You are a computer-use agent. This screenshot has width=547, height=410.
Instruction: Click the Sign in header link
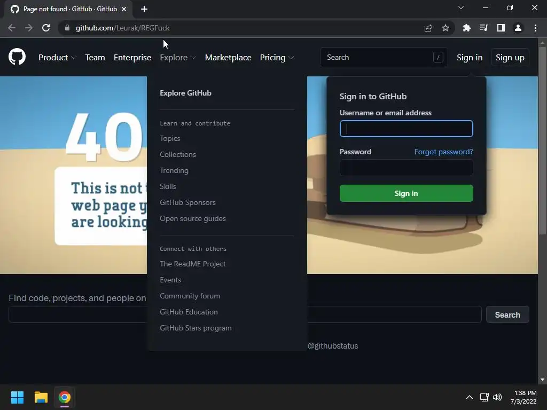[470, 58]
